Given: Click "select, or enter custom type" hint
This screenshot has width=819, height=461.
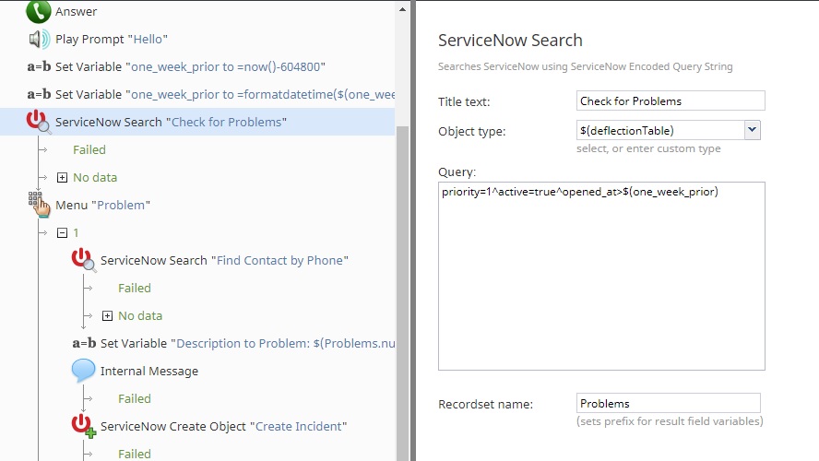Looking at the screenshot, I should click(x=648, y=148).
